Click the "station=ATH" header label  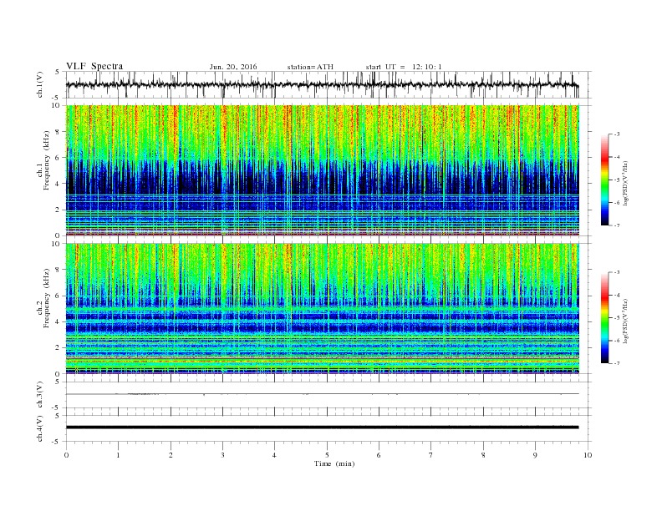pos(310,67)
